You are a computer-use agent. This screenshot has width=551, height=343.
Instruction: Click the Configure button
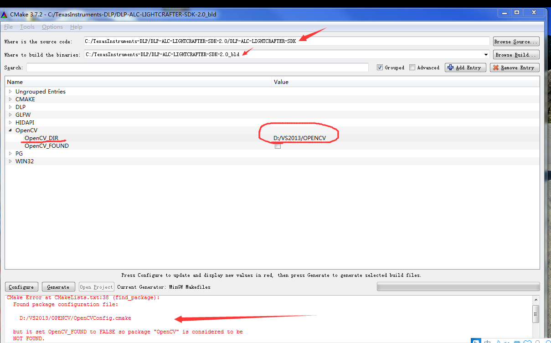point(21,287)
